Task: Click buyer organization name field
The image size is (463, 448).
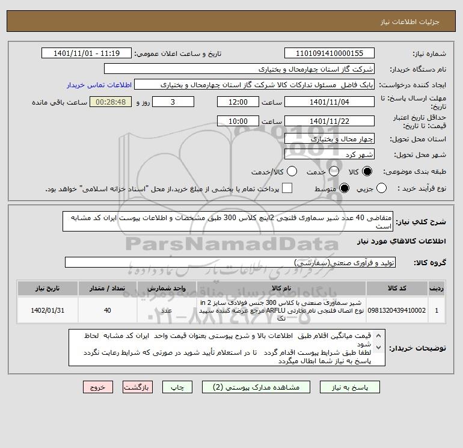Action: (x=239, y=69)
